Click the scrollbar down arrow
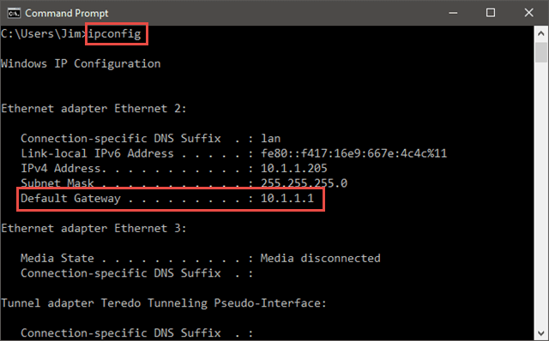This screenshot has width=549, height=341. click(x=541, y=333)
